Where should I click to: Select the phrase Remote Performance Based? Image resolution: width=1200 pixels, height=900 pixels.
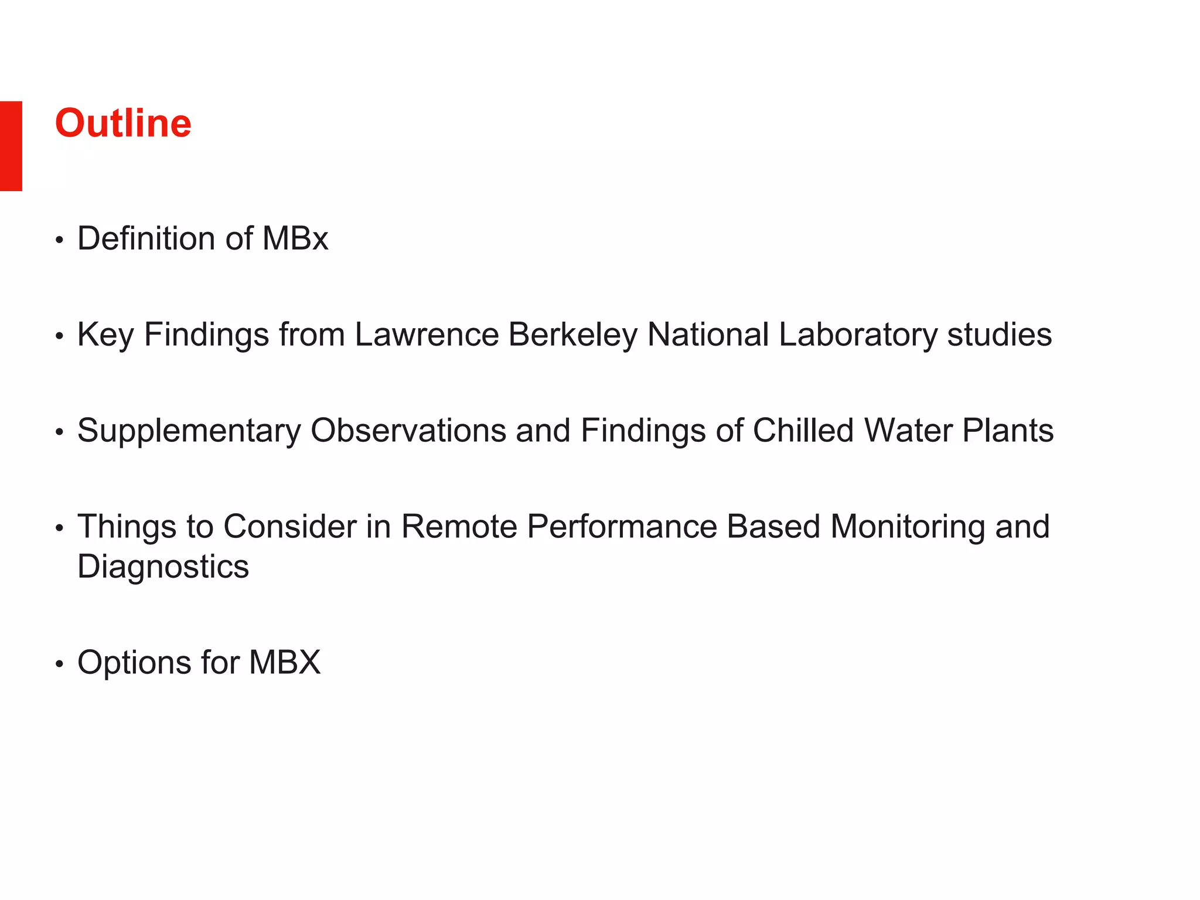click(611, 526)
